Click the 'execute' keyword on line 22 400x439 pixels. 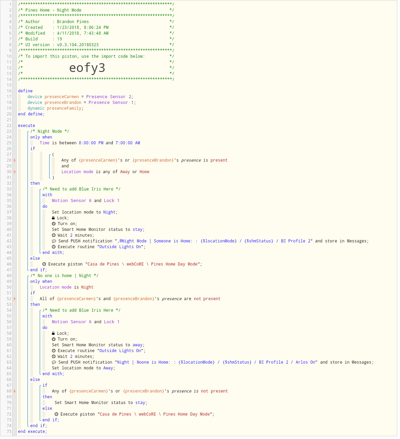(26, 126)
